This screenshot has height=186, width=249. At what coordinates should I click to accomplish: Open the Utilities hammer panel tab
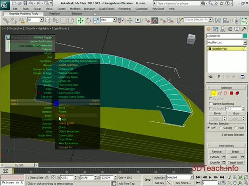[244, 29]
